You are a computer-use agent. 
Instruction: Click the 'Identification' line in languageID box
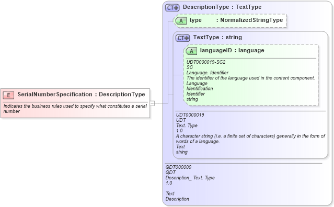199,88
